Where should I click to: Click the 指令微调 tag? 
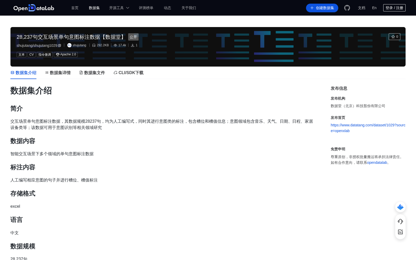click(x=45, y=55)
